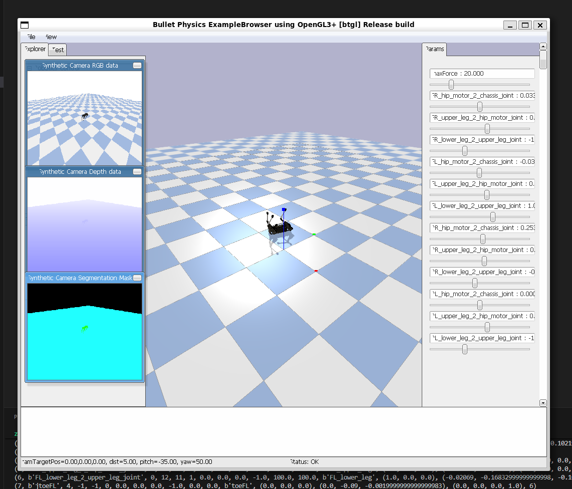This screenshot has width=572, height=489.
Task: Adjust the RL hip_motor_2_chassis_joint 0.000 slider
Action: (x=480, y=305)
